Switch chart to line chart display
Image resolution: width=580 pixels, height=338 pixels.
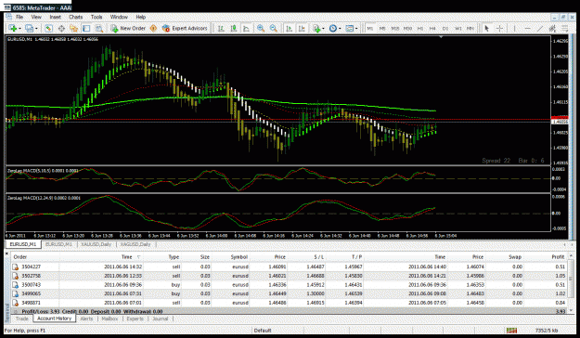(246, 28)
